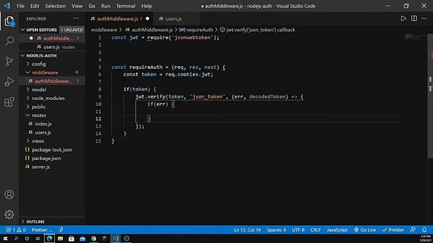Open the Terminal menu
This screenshot has width=433, height=243.
(126, 6)
